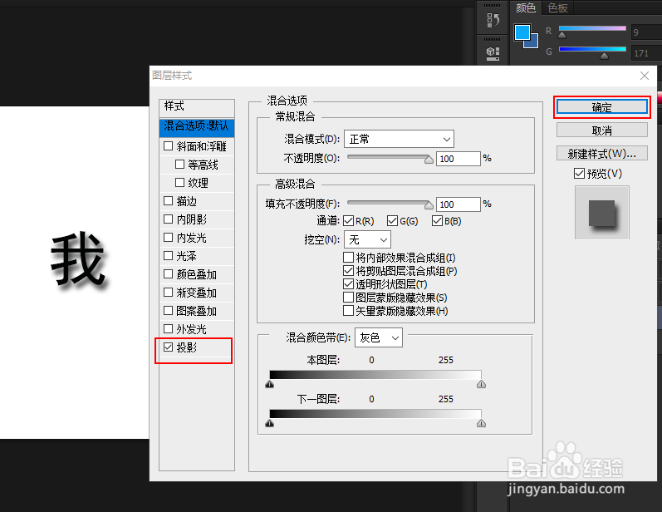
Task: Select the 描边 style label
Action: tap(187, 201)
